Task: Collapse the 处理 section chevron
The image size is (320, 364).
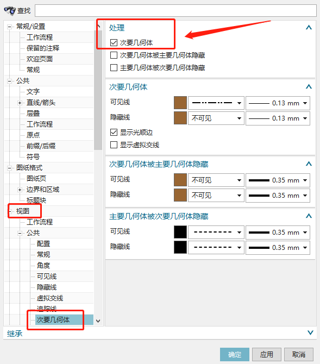Action: pos(309,28)
